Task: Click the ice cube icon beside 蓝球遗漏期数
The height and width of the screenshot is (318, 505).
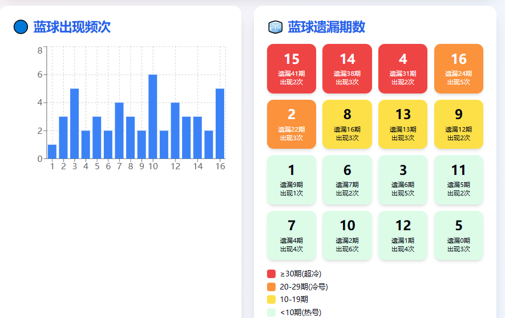Action: click(275, 27)
